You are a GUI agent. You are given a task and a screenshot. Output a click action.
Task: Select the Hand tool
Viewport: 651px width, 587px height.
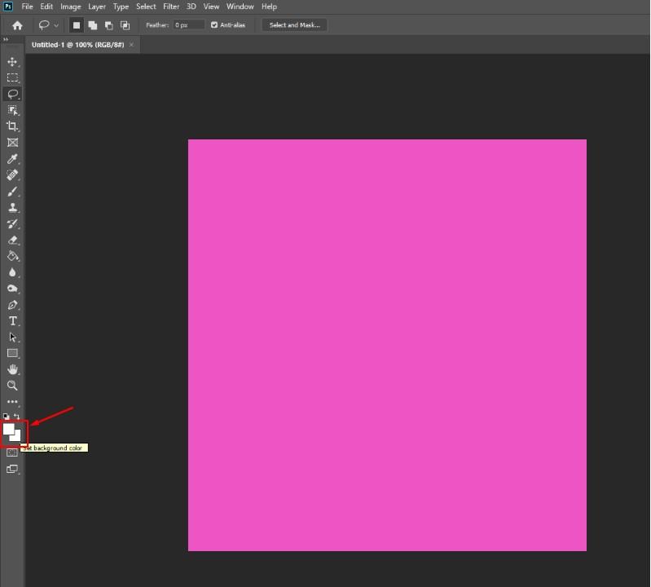pyautogui.click(x=12, y=369)
